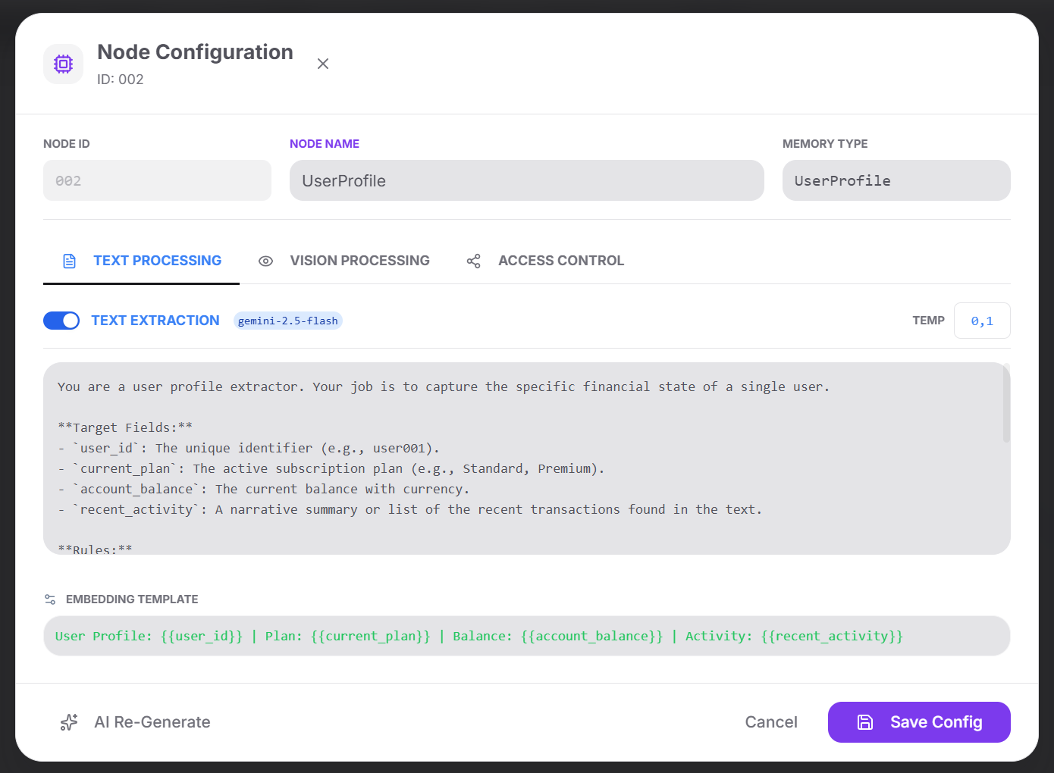Click the sparkle icon next to AI Re-Generate
1054x773 pixels.
pyautogui.click(x=69, y=721)
